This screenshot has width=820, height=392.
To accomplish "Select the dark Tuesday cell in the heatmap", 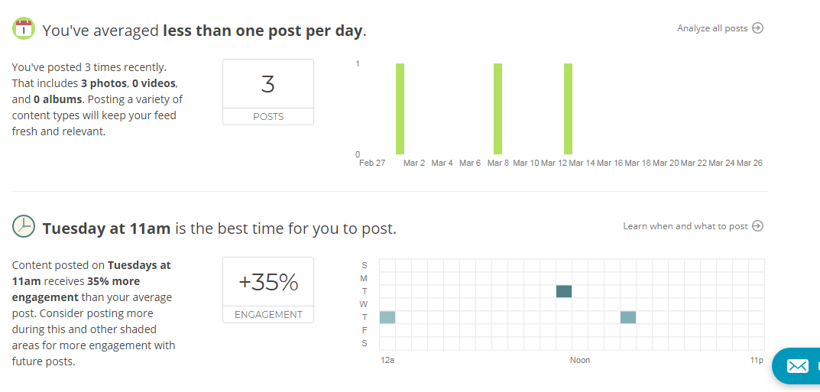I will point(564,291).
